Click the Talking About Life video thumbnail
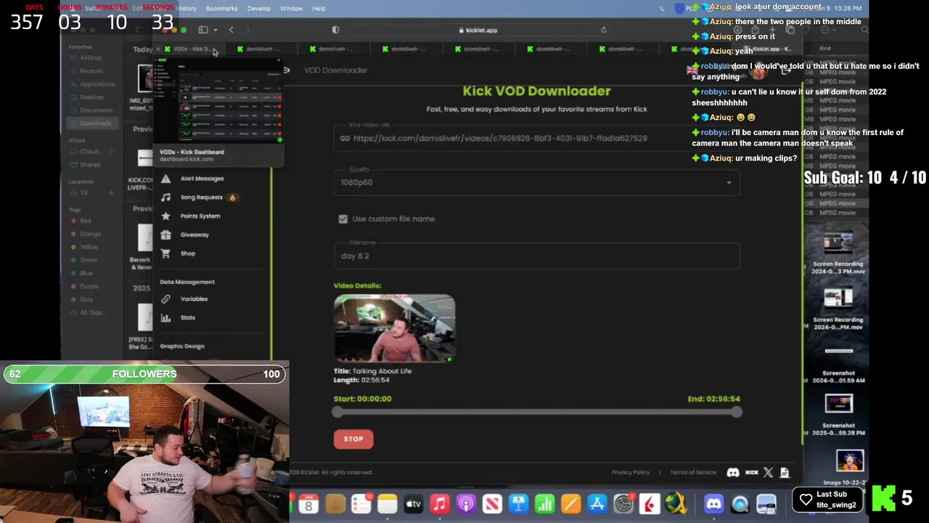 (395, 328)
